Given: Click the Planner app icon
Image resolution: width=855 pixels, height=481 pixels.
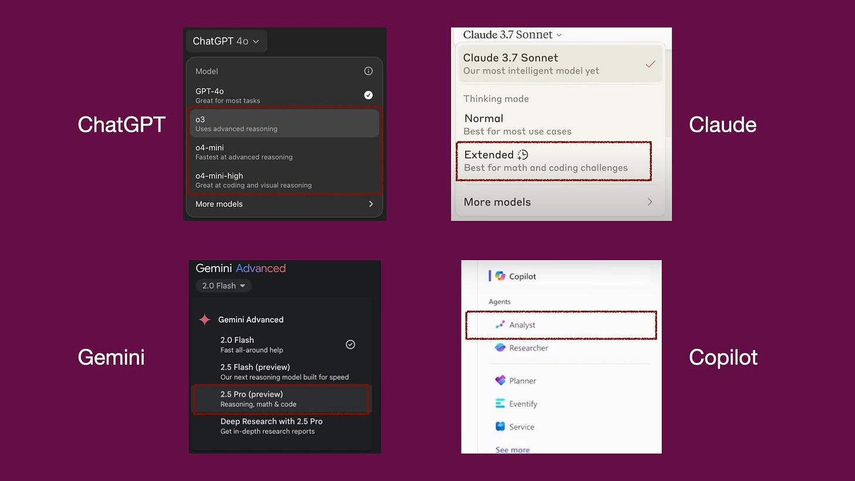Looking at the screenshot, I should click(500, 381).
